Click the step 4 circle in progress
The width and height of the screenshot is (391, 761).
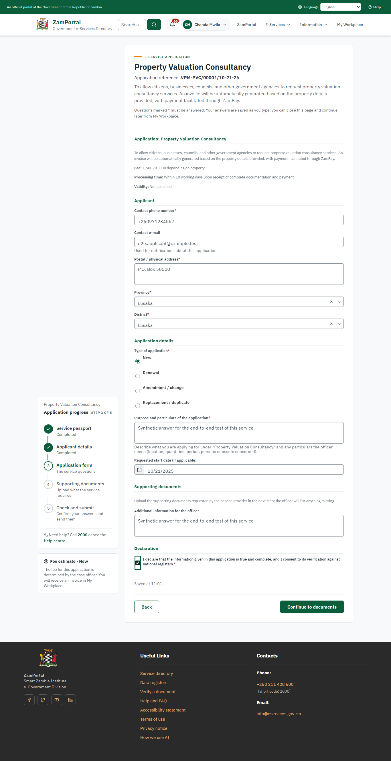click(48, 484)
